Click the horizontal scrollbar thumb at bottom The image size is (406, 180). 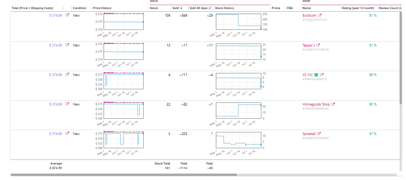tap(124, 175)
